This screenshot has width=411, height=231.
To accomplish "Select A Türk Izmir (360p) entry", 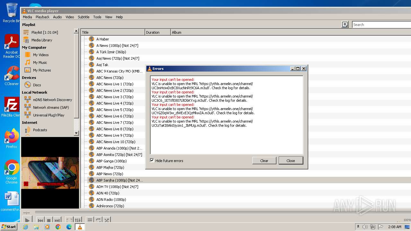I will [111, 52].
